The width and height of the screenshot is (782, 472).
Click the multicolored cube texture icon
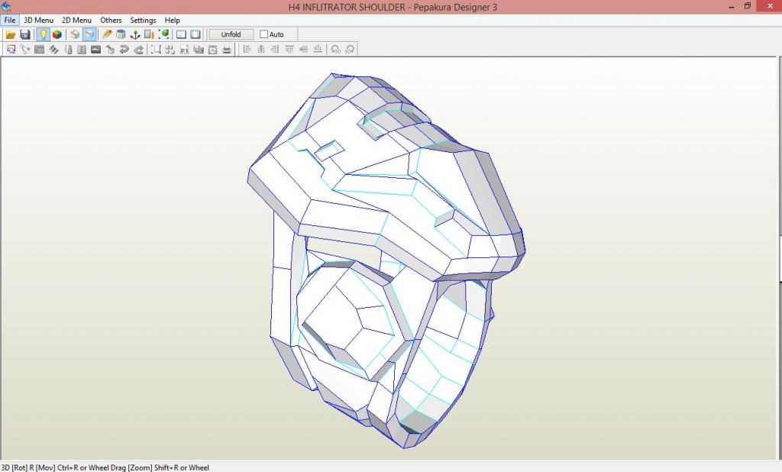(57, 34)
